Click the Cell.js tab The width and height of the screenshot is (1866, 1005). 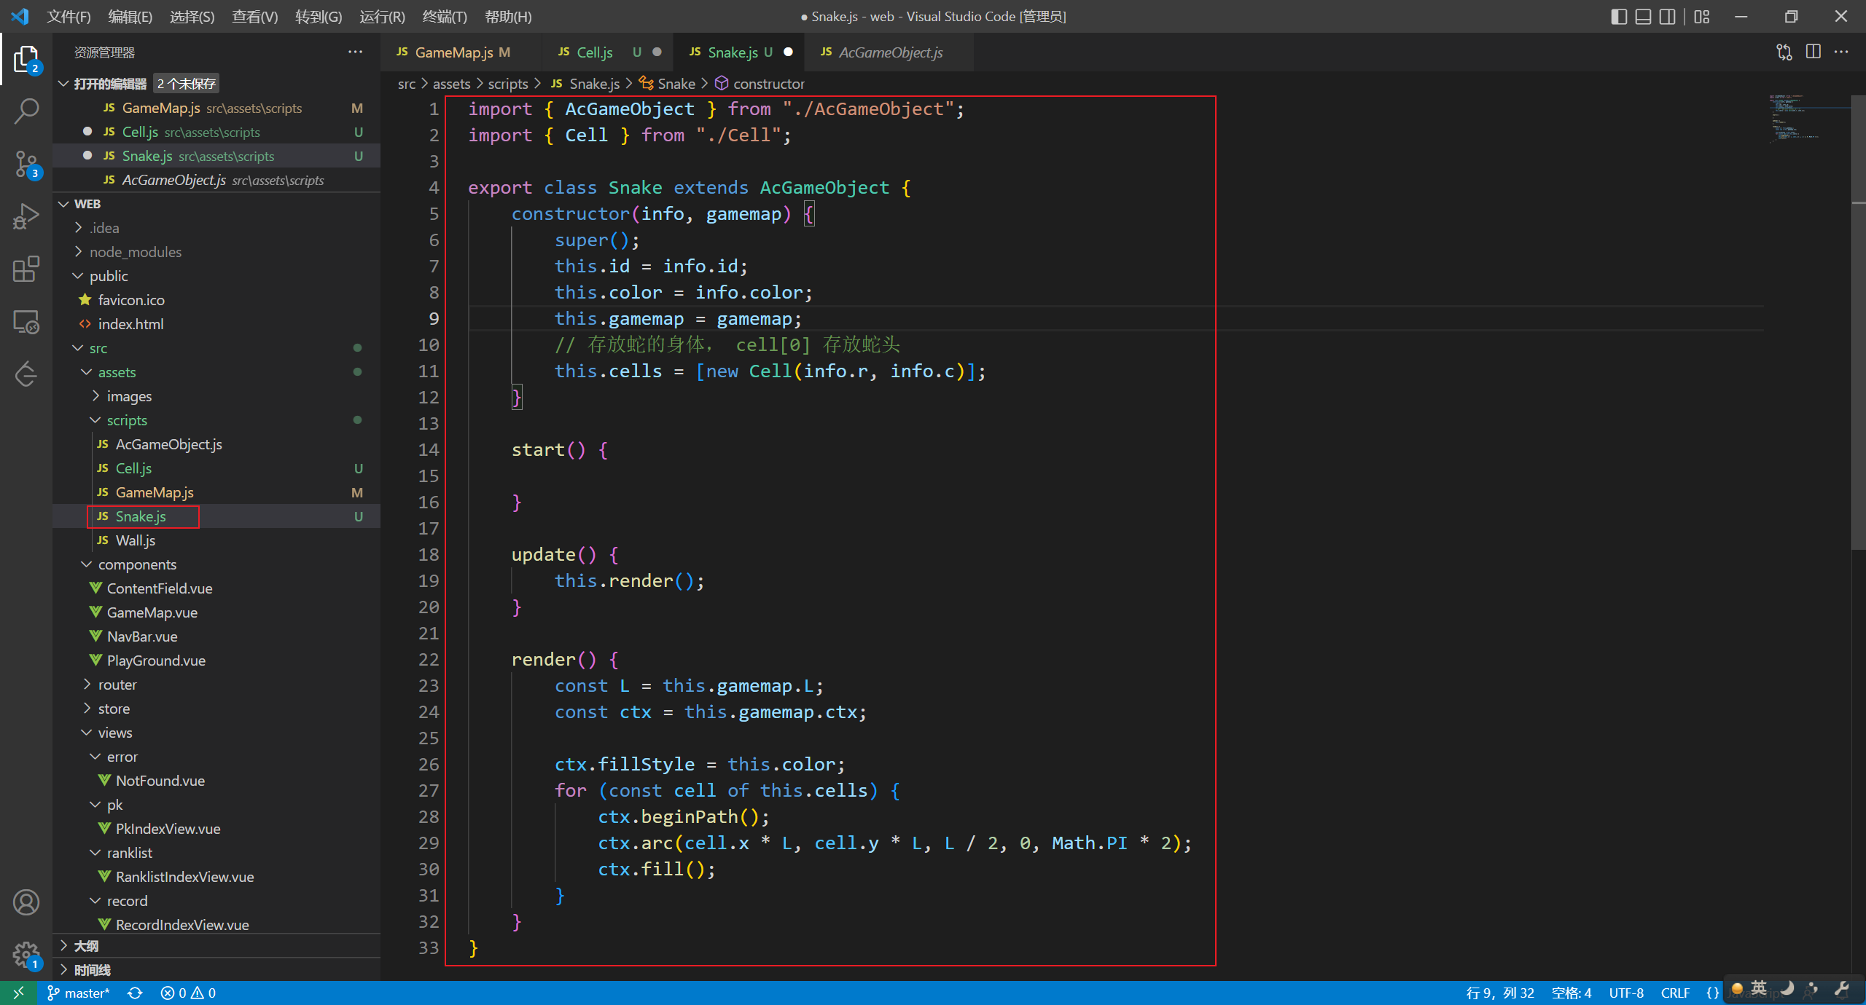point(594,52)
